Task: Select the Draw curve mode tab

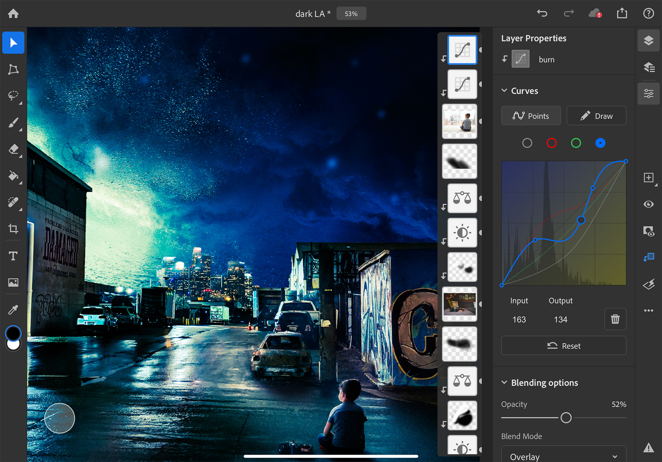Action: coord(596,116)
